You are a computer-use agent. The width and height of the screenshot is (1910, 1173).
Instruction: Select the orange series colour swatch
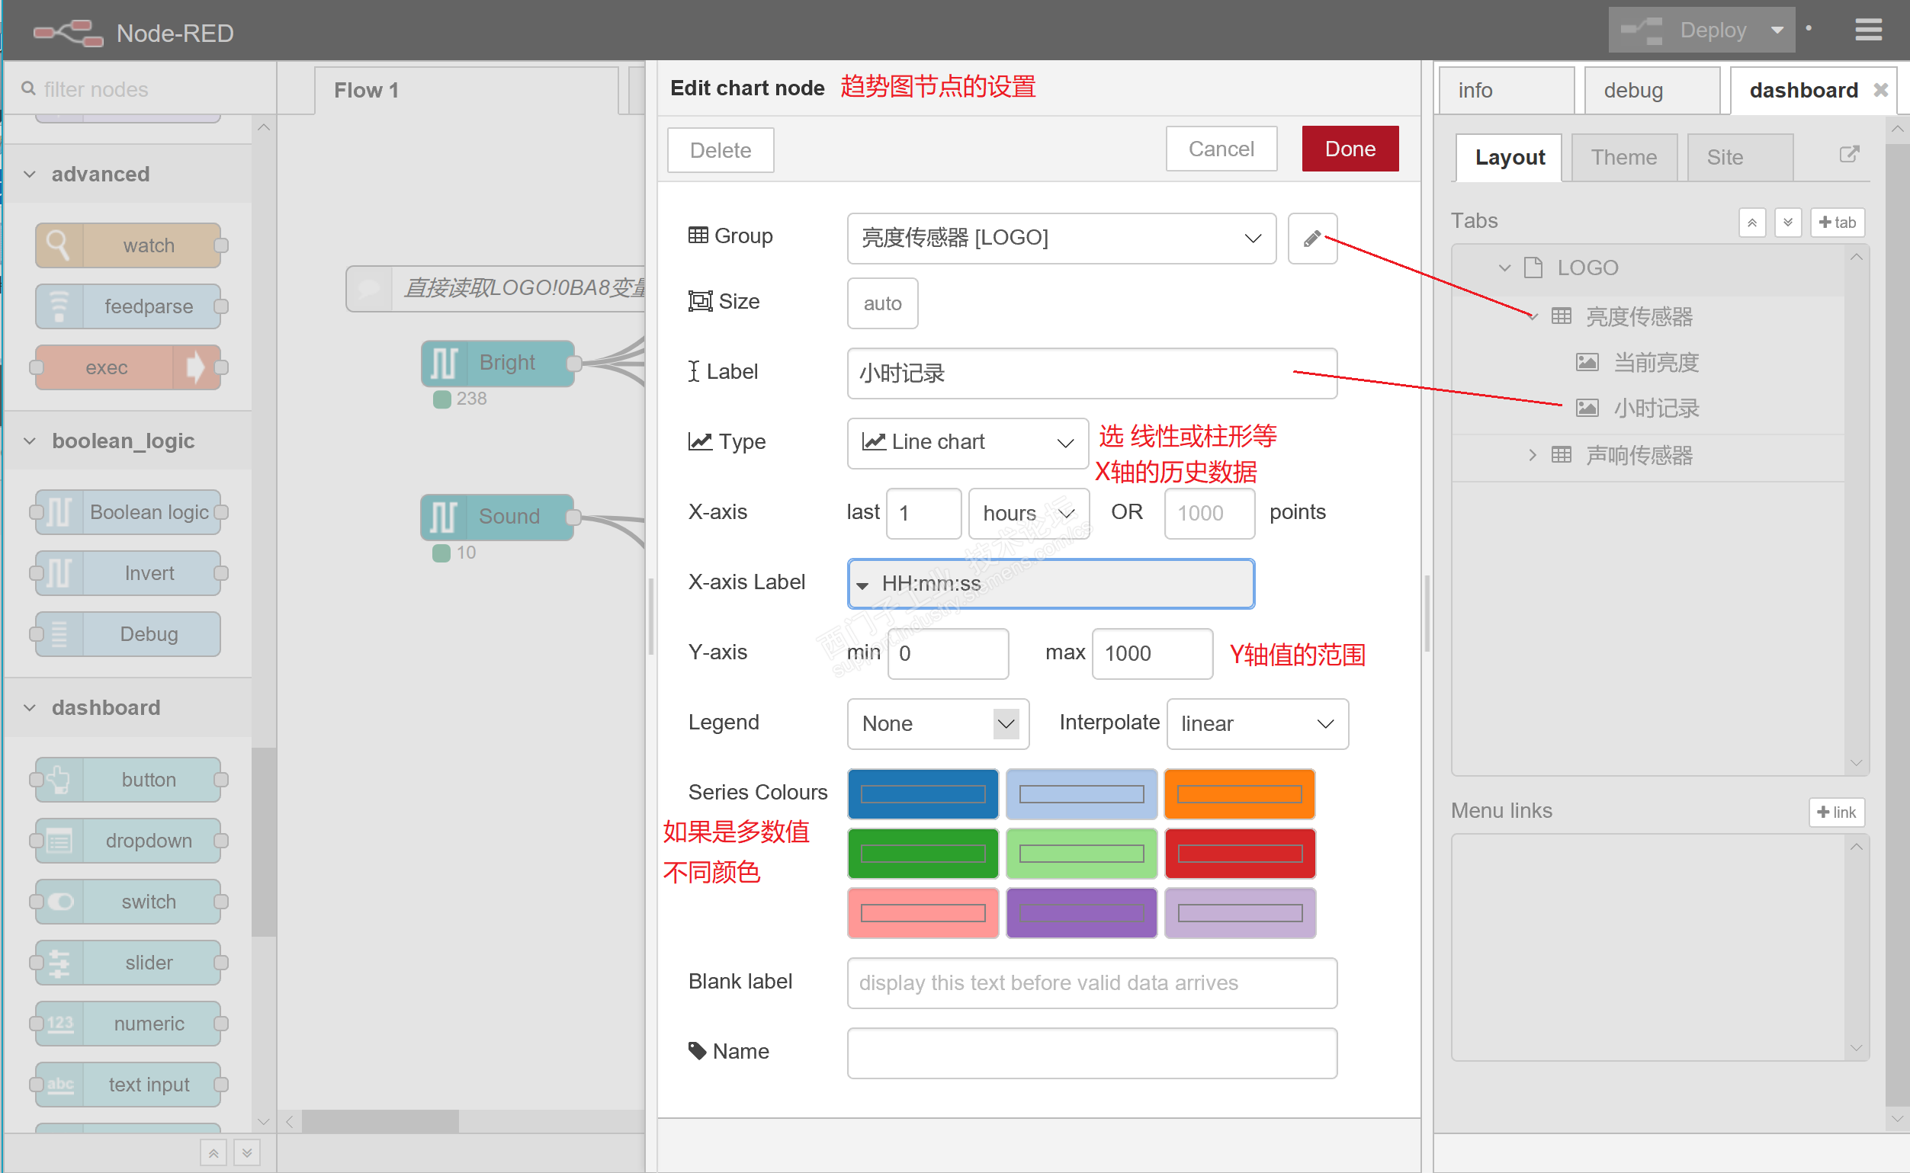(1239, 793)
